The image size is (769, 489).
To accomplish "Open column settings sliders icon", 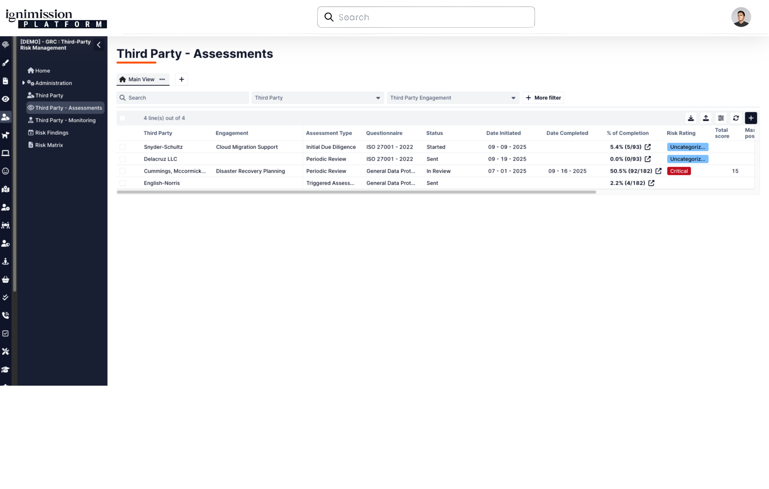I will tap(721, 118).
